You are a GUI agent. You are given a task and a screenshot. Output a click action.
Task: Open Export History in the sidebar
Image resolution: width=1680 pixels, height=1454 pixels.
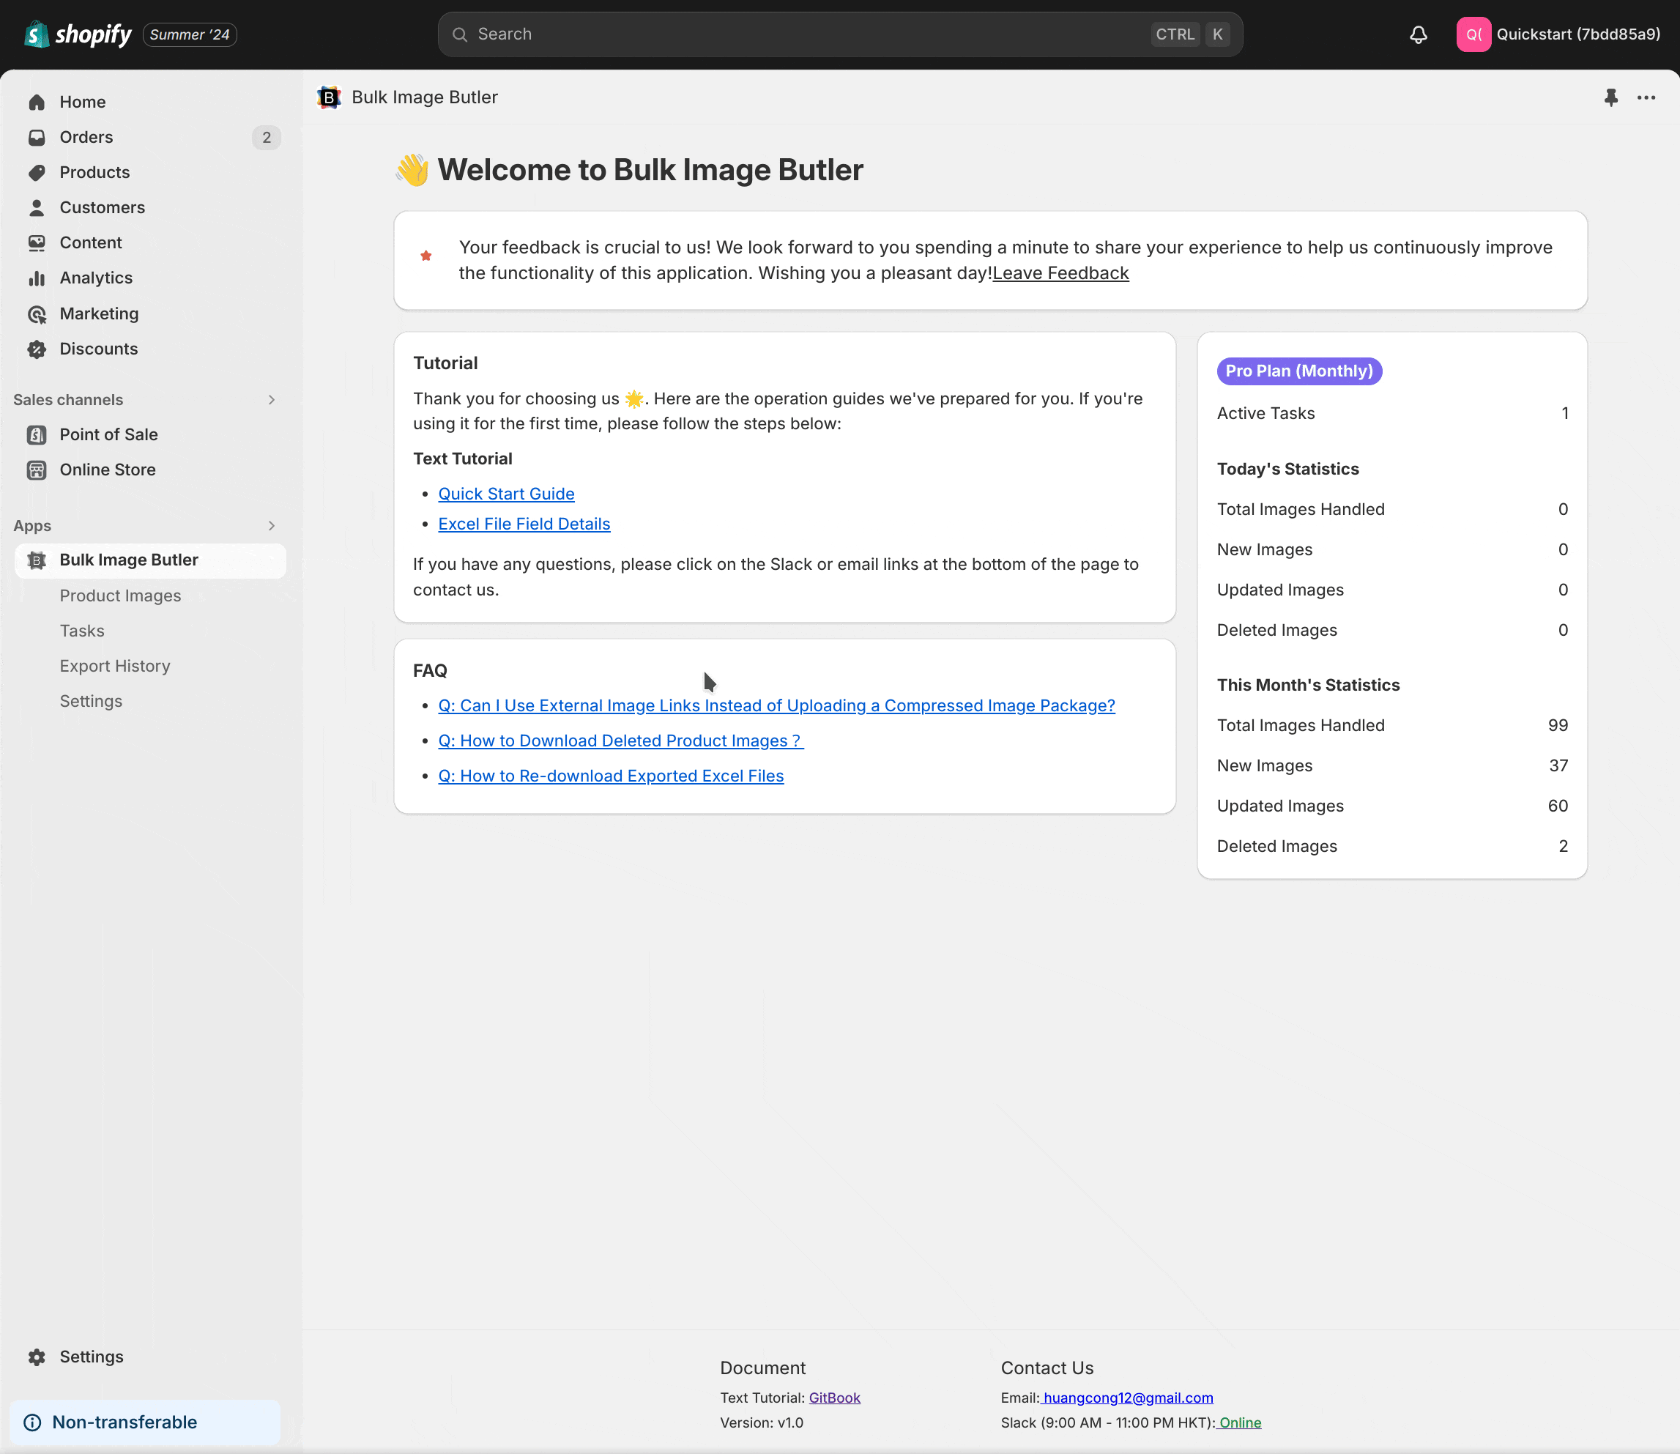point(114,666)
